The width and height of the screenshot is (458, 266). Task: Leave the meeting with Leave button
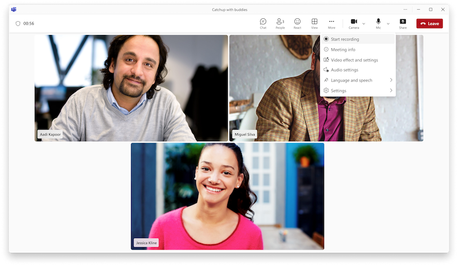click(429, 24)
